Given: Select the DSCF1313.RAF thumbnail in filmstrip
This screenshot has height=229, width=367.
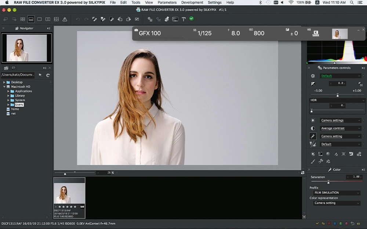Looking at the screenshot, I should [x=69, y=198].
